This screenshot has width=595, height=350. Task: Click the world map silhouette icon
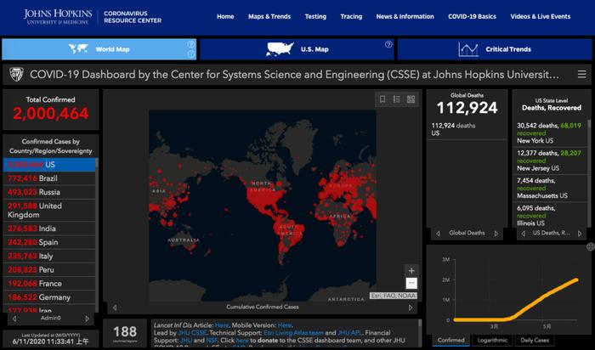tap(78, 49)
